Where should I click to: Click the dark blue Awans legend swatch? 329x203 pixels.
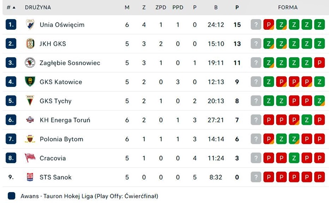tap(11, 196)
